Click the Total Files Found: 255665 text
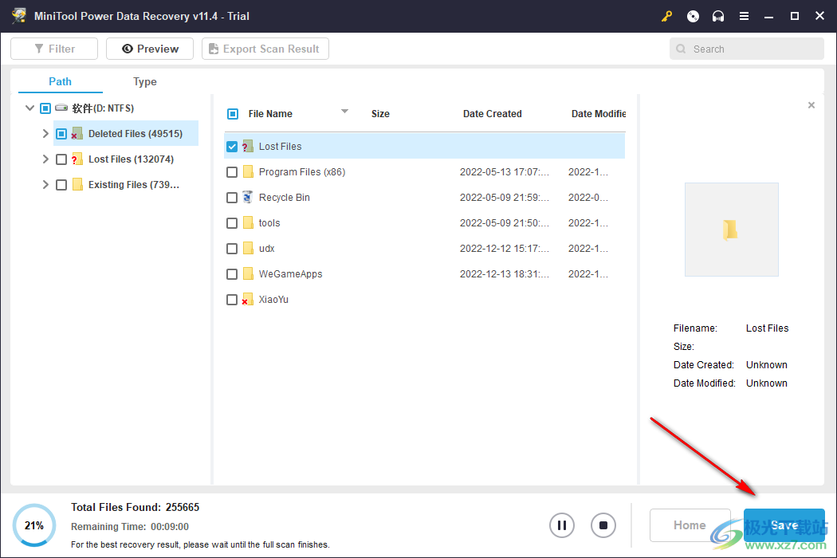Viewport: 837px width, 558px height. 135,507
